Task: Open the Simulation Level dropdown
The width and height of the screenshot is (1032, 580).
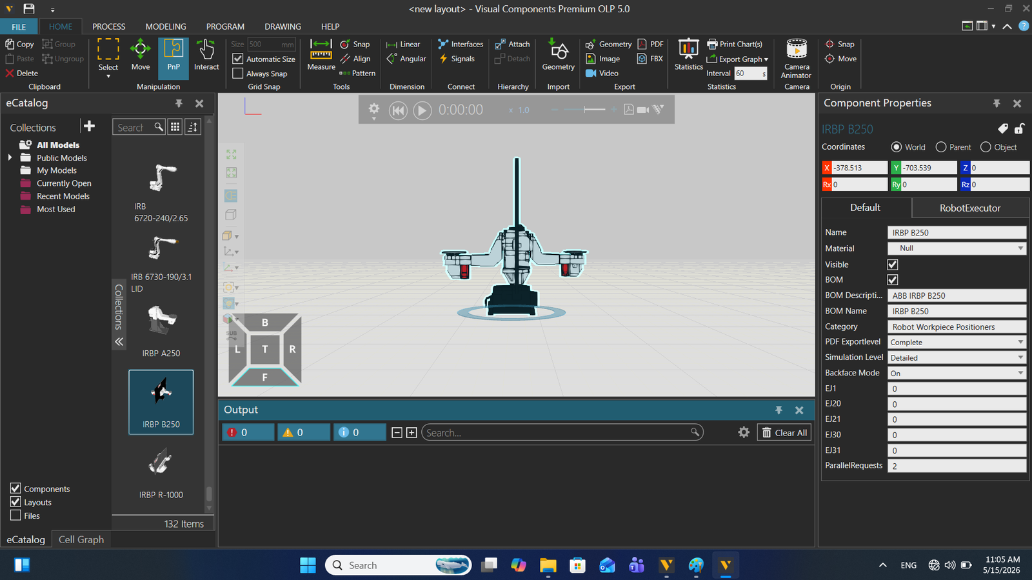Action: (x=957, y=357)
